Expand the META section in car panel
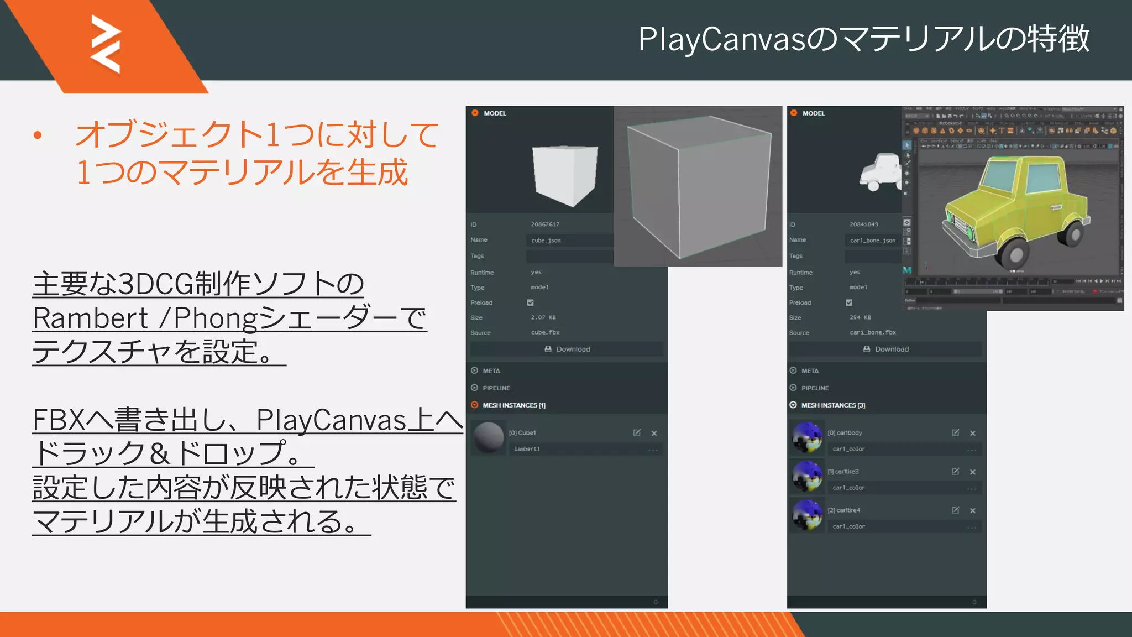This screenshot has height=637, width=1132. coord(804,370)
